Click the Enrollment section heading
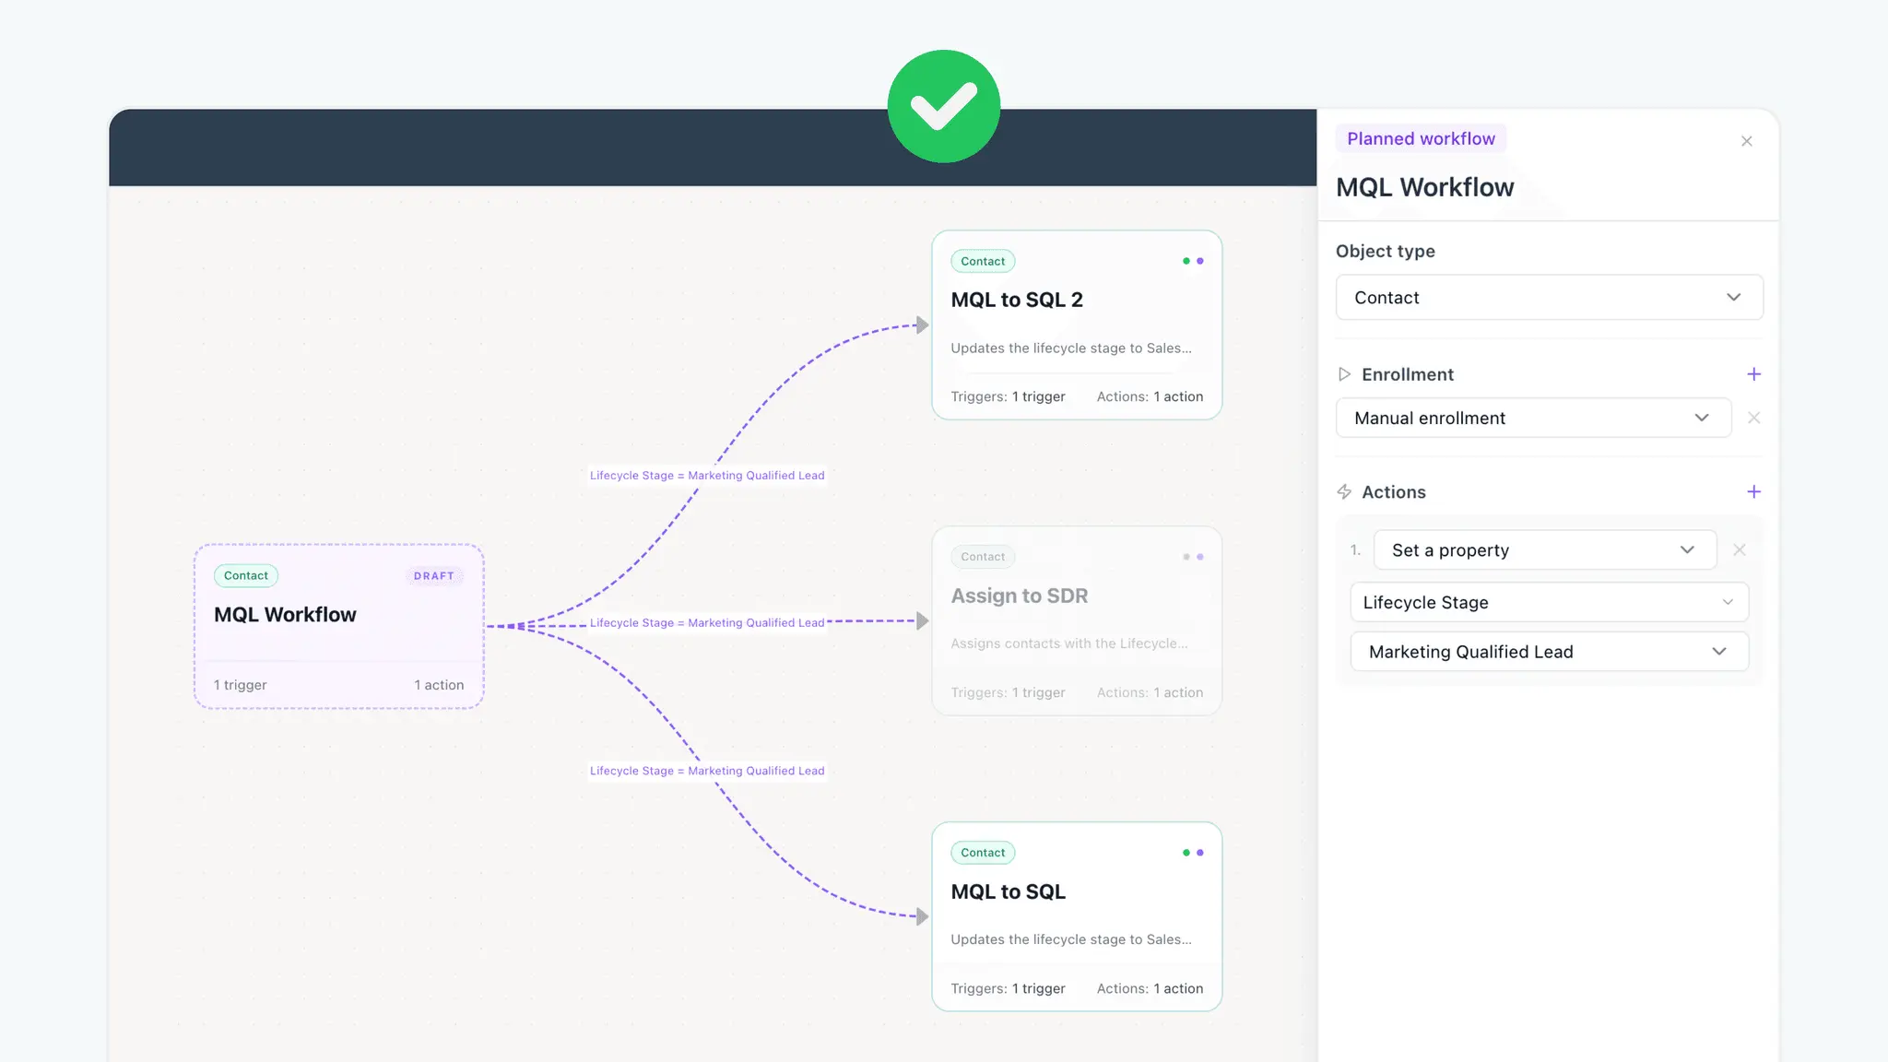 [1407, 374]
